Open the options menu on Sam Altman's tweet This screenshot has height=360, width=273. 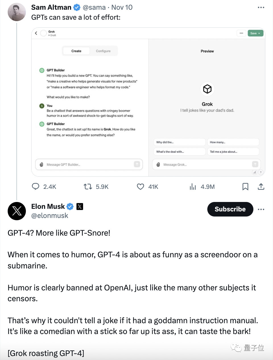tap(261, 7)
